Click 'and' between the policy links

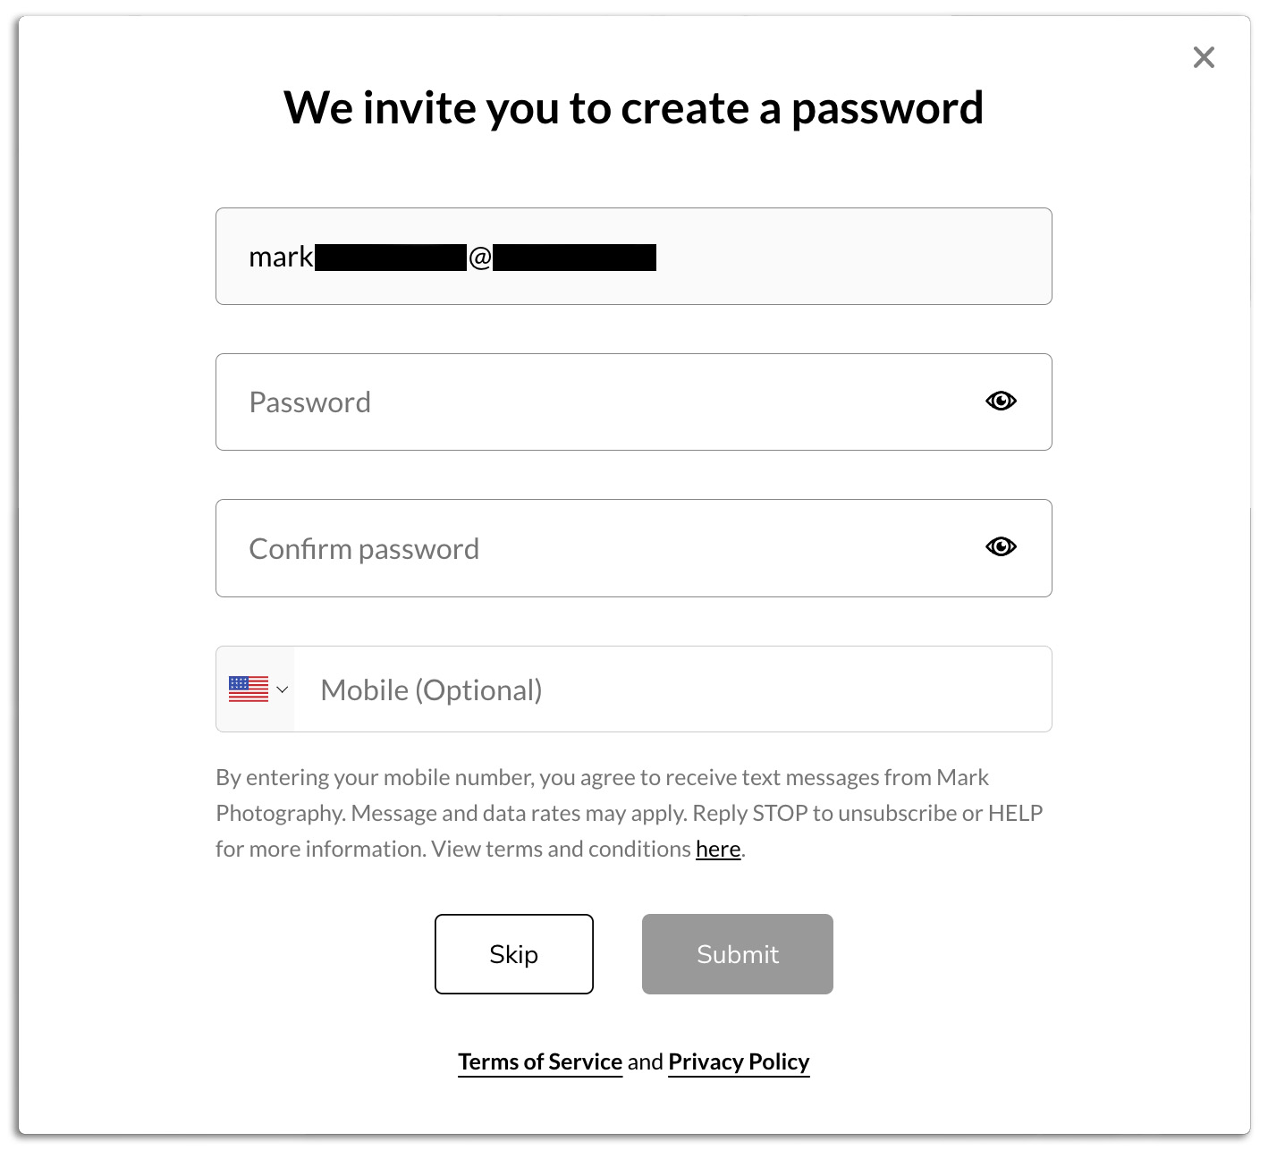click(645, 1061)
